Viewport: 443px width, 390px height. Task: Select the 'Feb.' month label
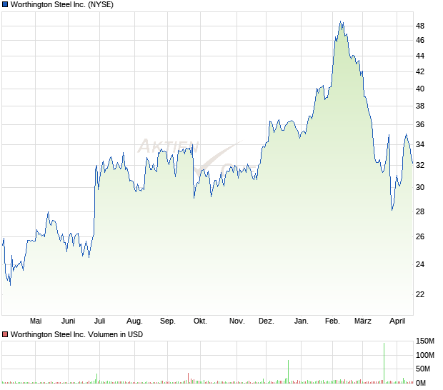[332, 321]
